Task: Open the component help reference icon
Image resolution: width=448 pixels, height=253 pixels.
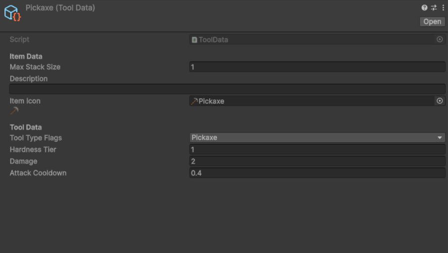Action: click(424, 7)
